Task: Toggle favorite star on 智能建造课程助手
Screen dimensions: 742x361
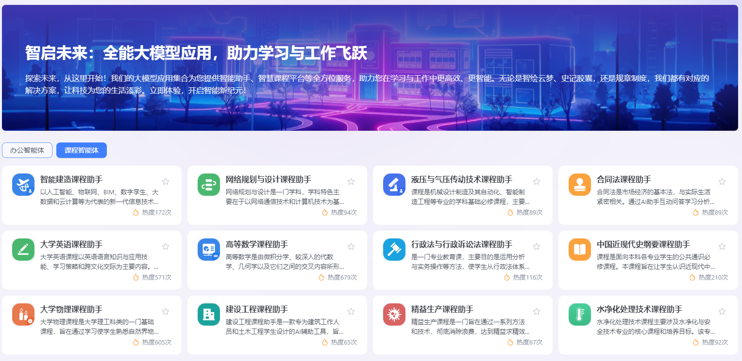Action: (166, 182)
